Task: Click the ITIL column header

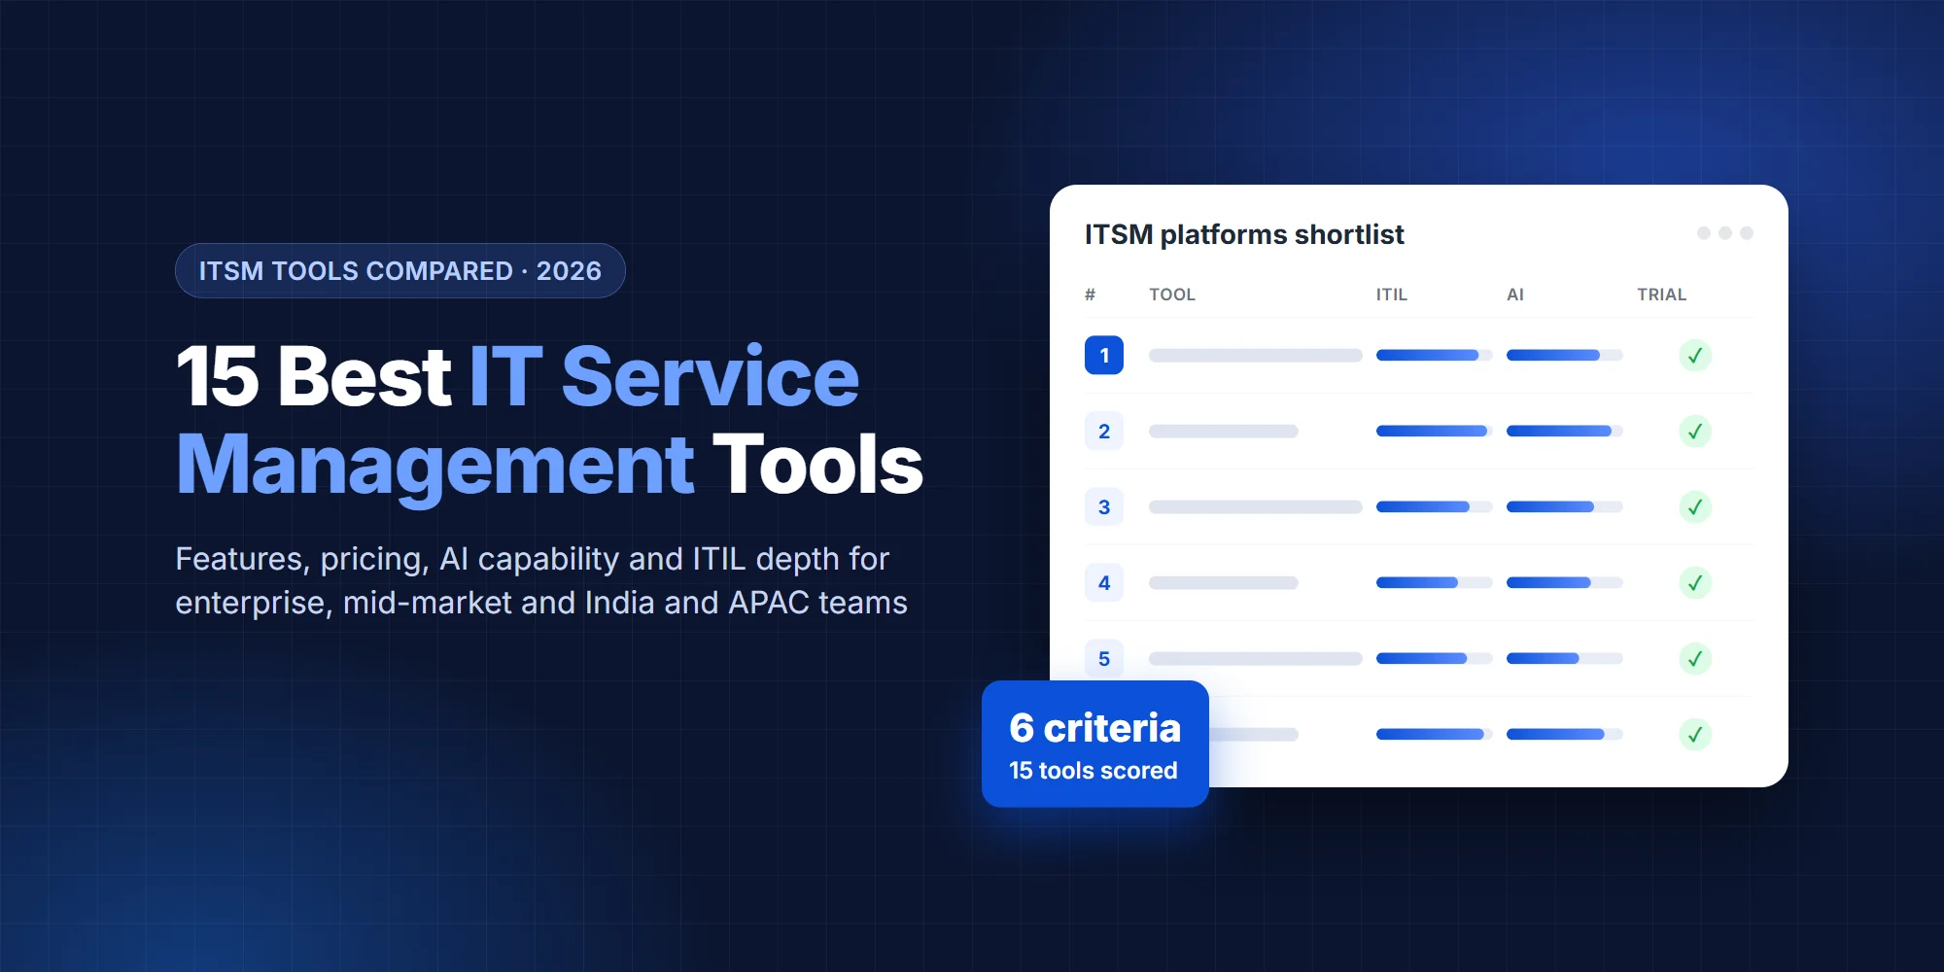Action: coord(1392,295)
